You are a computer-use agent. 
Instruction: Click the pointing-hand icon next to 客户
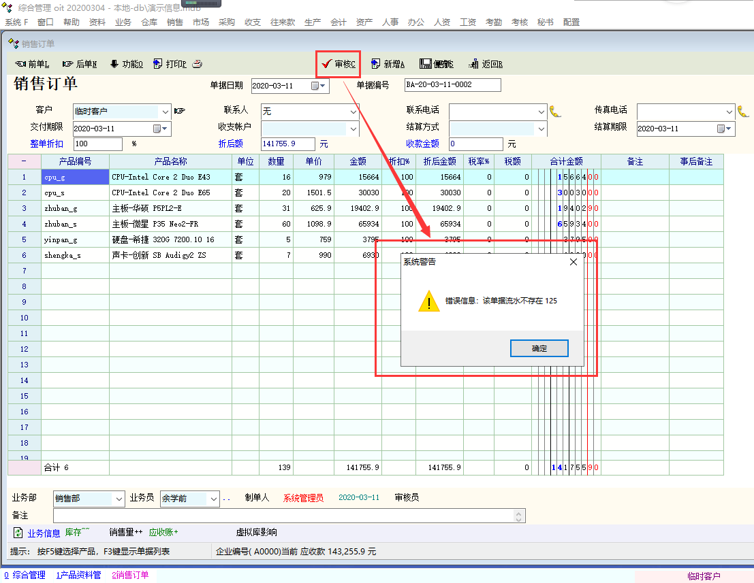tap(179, 111)
